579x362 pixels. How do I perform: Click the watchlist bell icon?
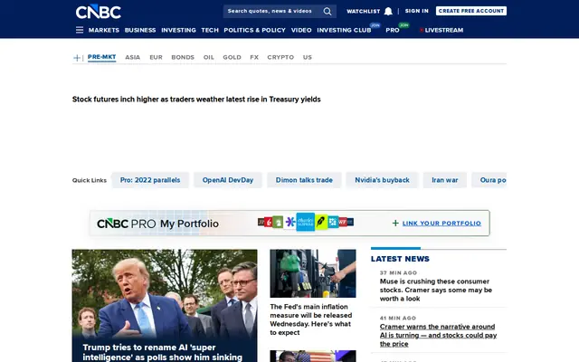388,12
